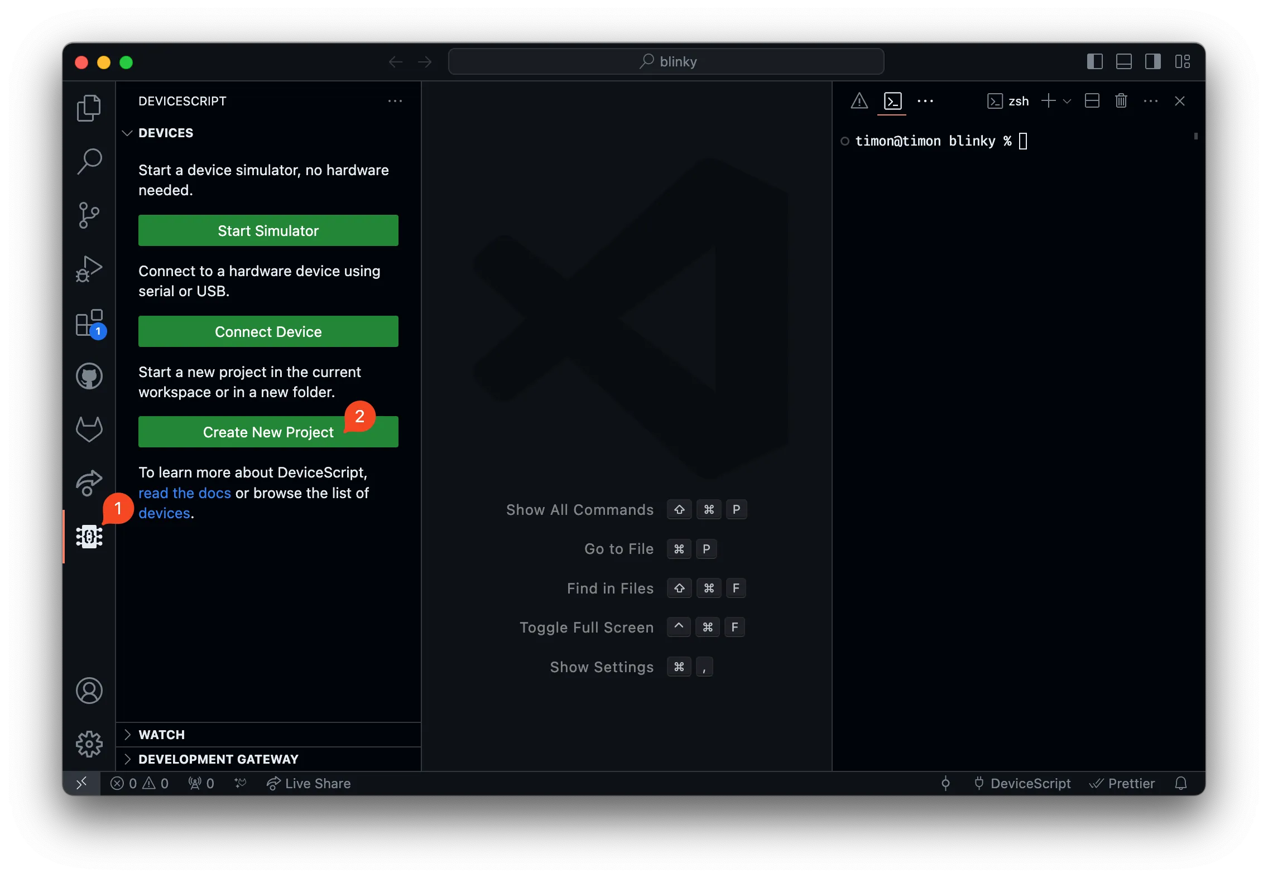Open the DeviceScript view in activity bar
Image resolution: width=1268 pixels, height=878 pixels.
coord(89,536)
